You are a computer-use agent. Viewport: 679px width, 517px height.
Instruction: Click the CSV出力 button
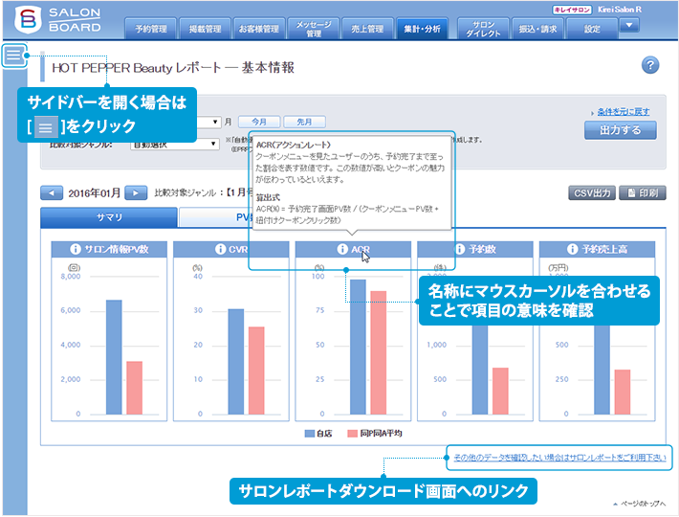tap(592, 192)
